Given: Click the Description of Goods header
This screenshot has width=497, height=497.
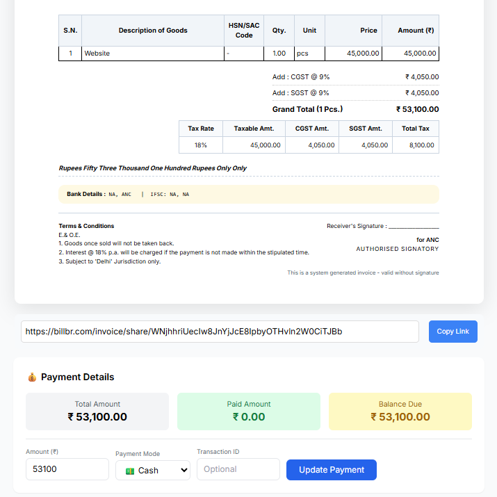Looking at the screenshot, I should 153,31.
